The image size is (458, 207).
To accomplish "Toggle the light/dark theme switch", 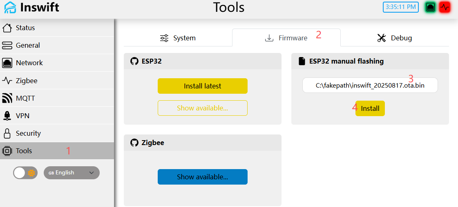I will coord(25,173).
